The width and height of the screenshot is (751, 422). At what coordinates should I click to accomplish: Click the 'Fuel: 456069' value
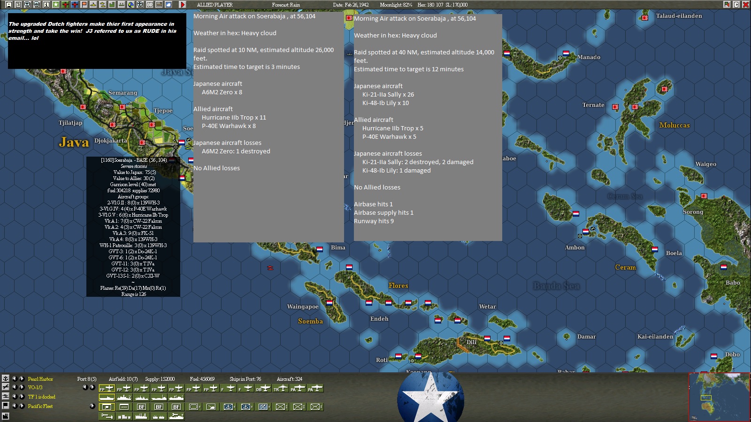202,379
